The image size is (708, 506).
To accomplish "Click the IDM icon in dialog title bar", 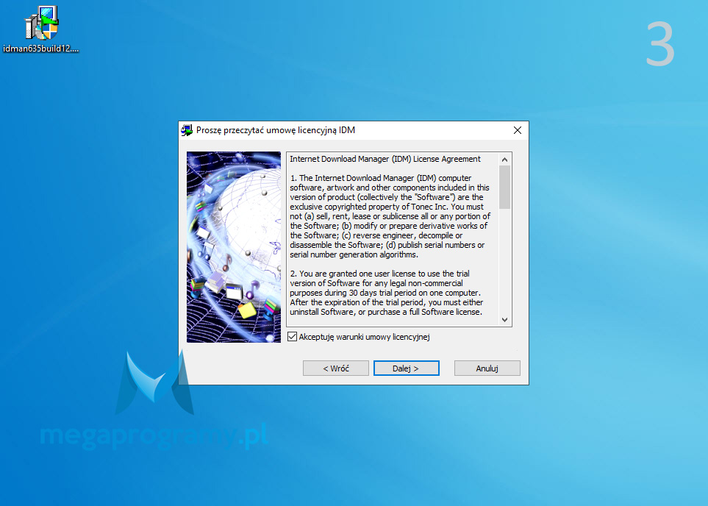I will click(x=187, y=131).
